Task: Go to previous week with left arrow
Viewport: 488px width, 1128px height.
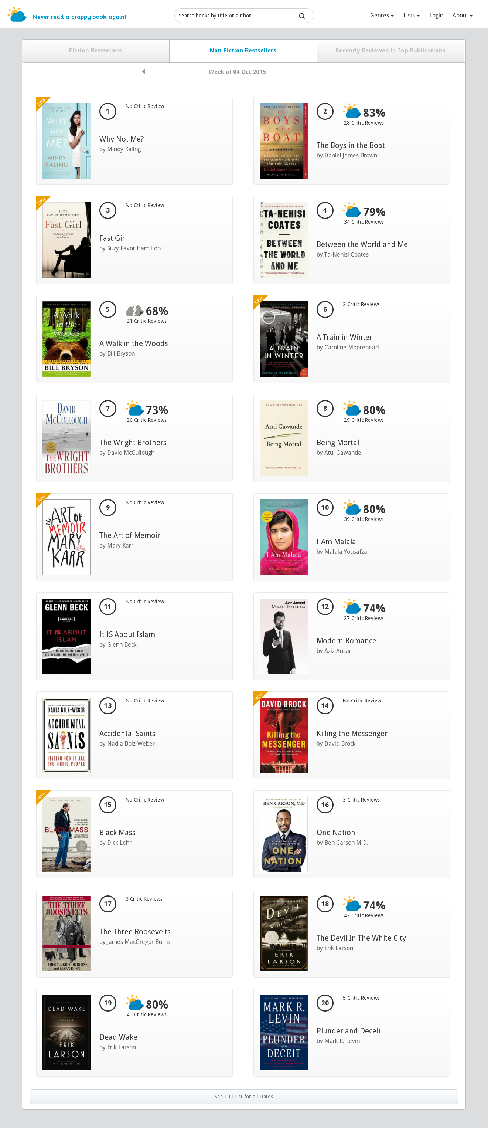Action: tap(144, 71)
